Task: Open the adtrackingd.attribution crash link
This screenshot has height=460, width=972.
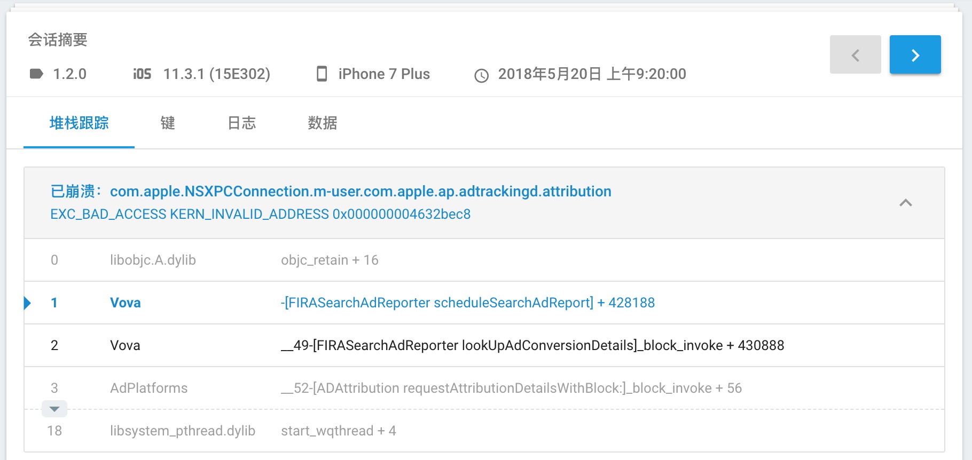Action: pos(360,191)
